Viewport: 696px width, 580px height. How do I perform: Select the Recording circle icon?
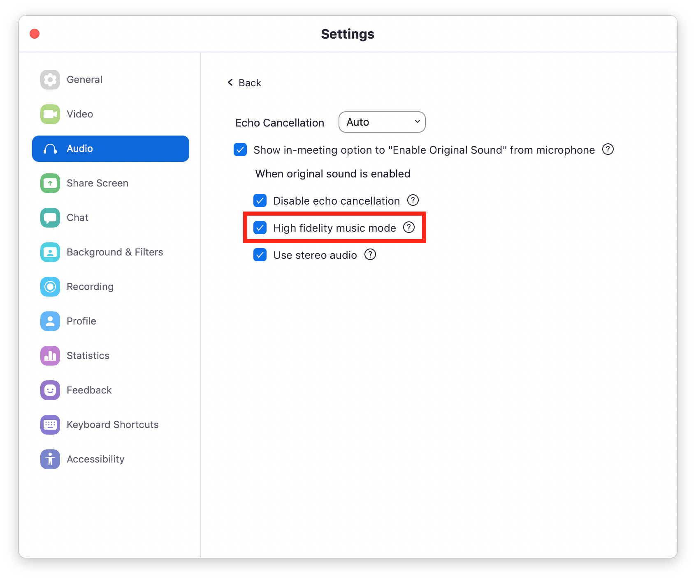pyautogui.click(x=50, y=287)
